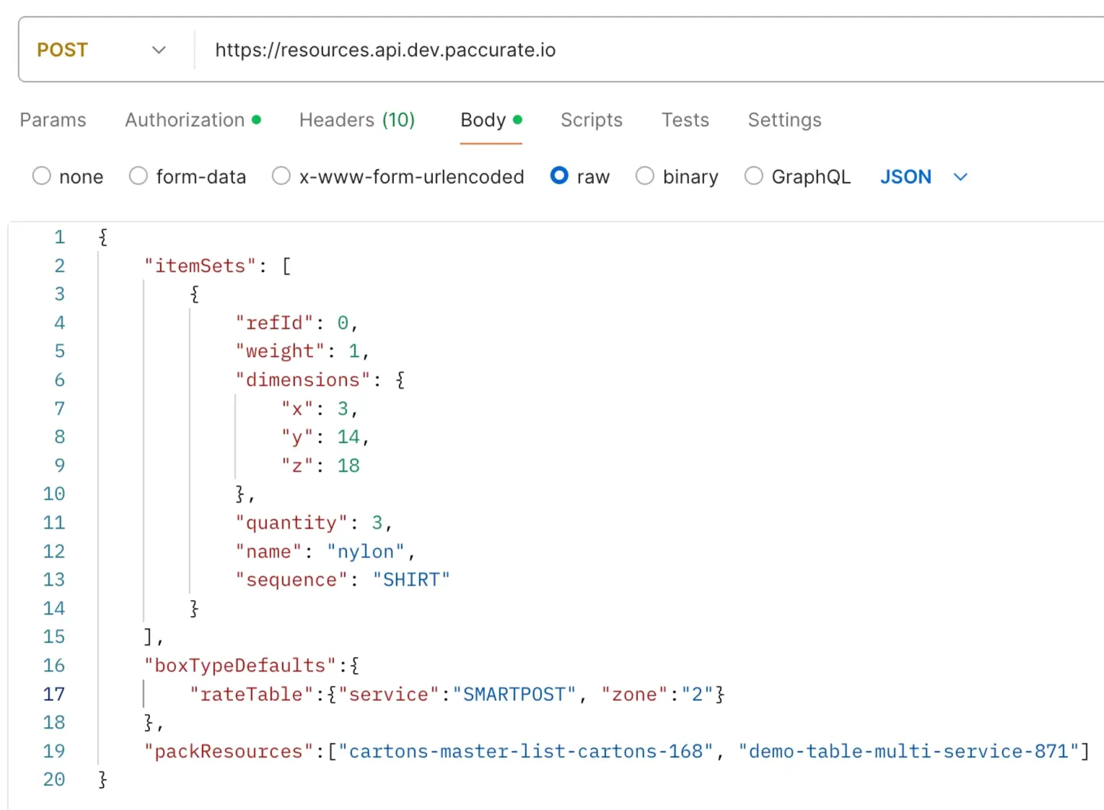
Task: Click the "zone" key on line 17
Action: click(634, 695)
